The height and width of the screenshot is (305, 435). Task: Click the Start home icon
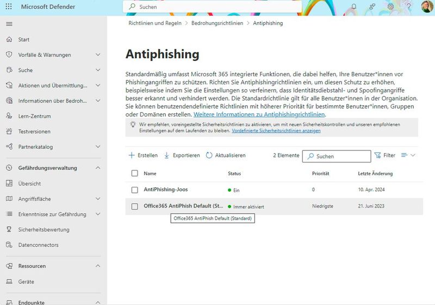pos(9,39)
